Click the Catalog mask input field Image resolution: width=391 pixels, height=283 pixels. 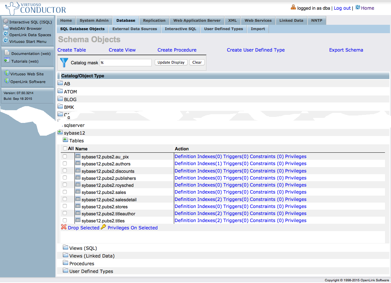pyautogui.click(x=126, y=63)
